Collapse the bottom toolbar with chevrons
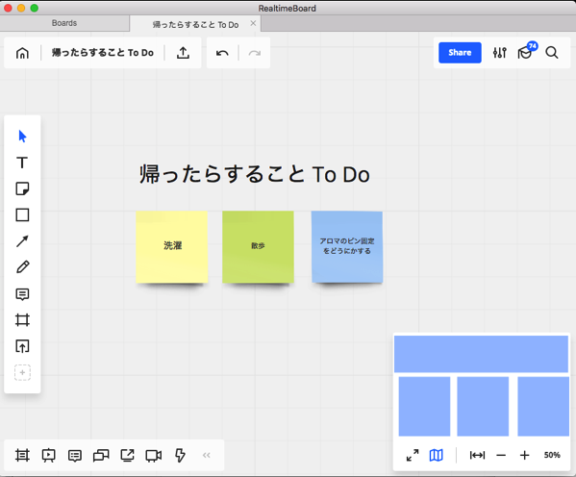576x477 pixels. 207,455
